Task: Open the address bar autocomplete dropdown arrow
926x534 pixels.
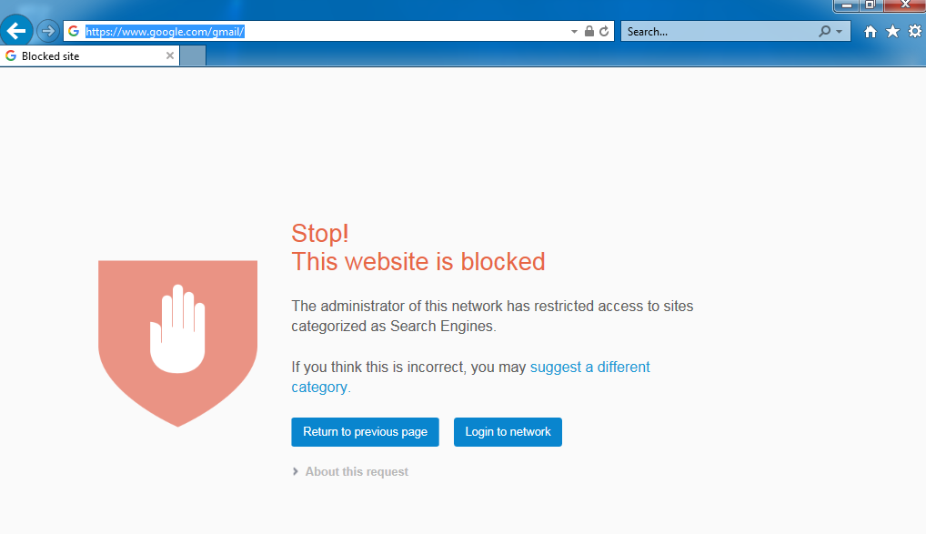Action: [x=574, y=32]
